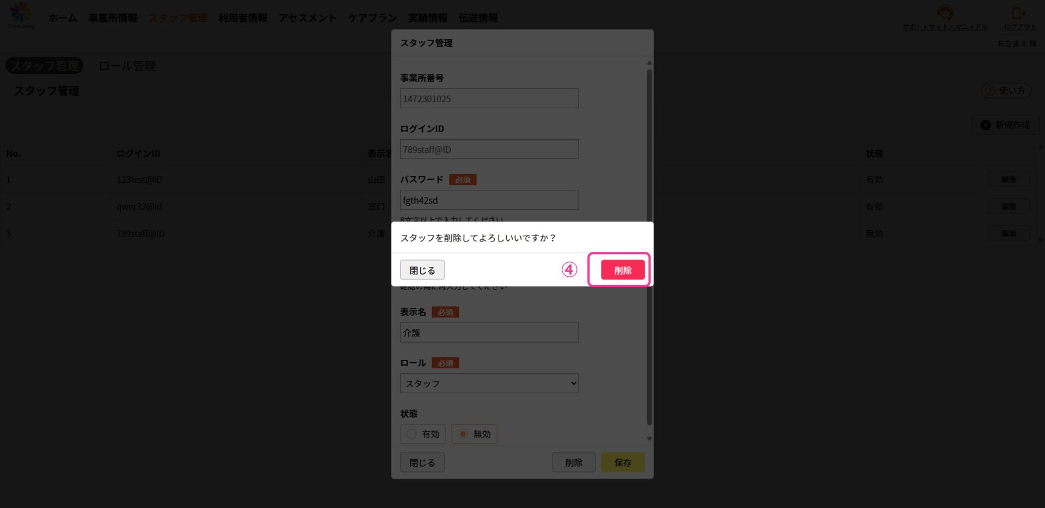The image size is (1045, 508).
Task: Click the grey 削除 button beside 保存
Action: (x=574, y=462)
